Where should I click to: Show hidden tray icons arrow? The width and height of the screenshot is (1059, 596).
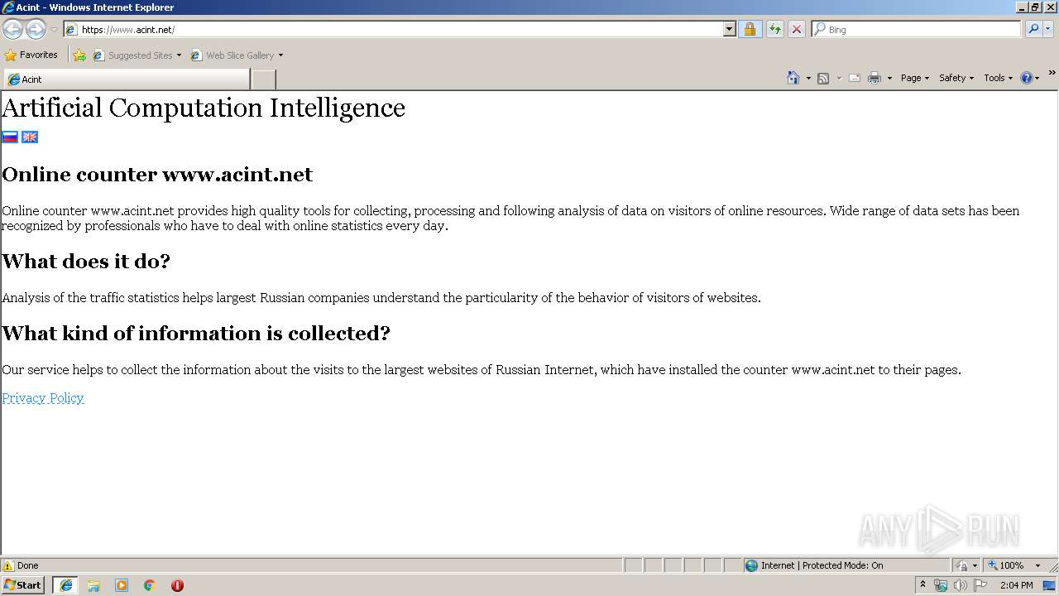click(923, 585)
